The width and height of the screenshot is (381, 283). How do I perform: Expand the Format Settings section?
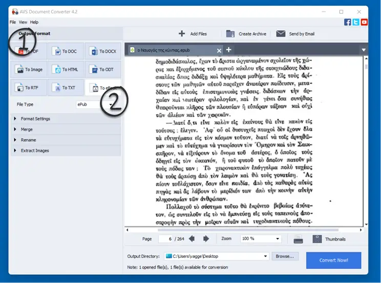coord(66,119)
